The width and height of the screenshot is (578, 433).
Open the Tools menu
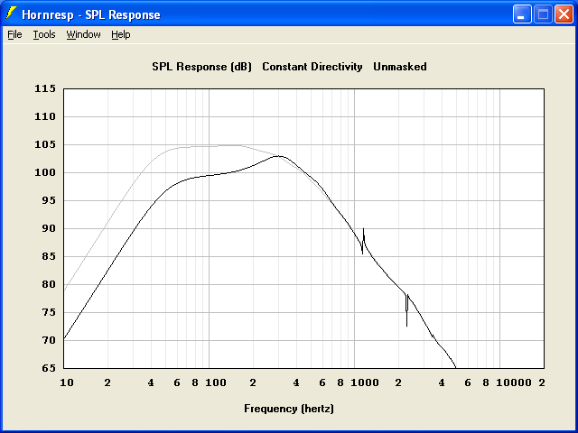click(x=44, y=34)
